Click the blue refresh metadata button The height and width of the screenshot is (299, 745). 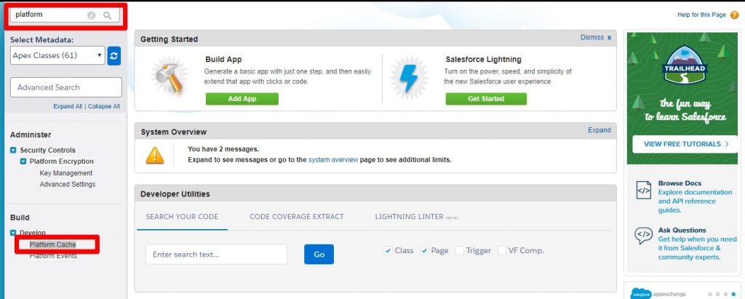[114, 55]
